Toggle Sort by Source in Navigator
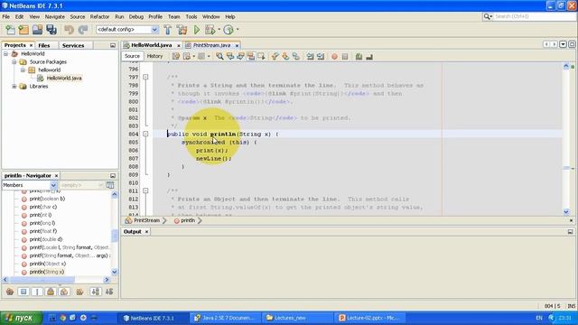 click(109, 292)
